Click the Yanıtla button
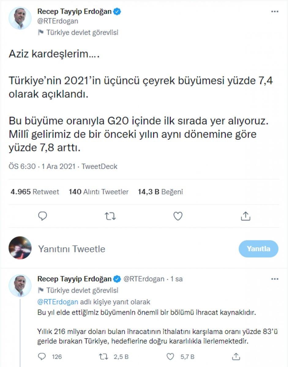288x367 pixels. click(x=259, y=249)
